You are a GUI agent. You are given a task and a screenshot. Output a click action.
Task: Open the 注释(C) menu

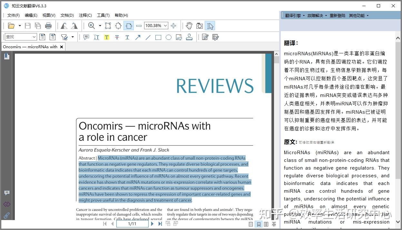pos(85,15)
